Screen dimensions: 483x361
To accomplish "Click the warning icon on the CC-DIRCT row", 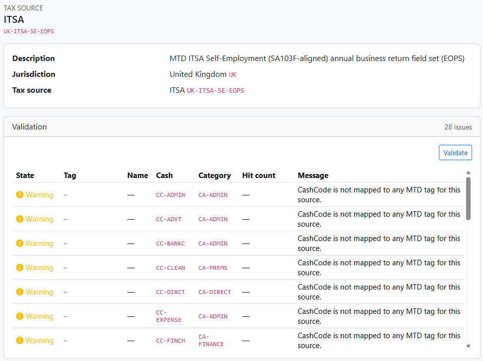I will tap(19, 292).
